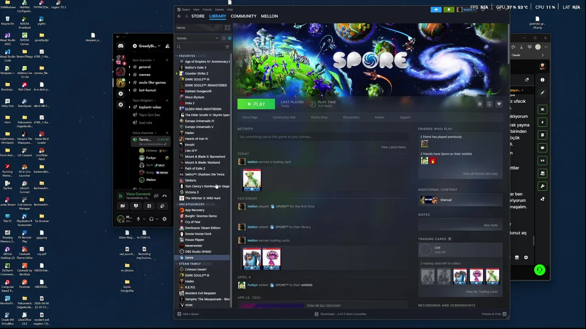Viewport: 586px width, 329px height.
Task: Click the ready-to-play filter icon
Action: (229, 38)
